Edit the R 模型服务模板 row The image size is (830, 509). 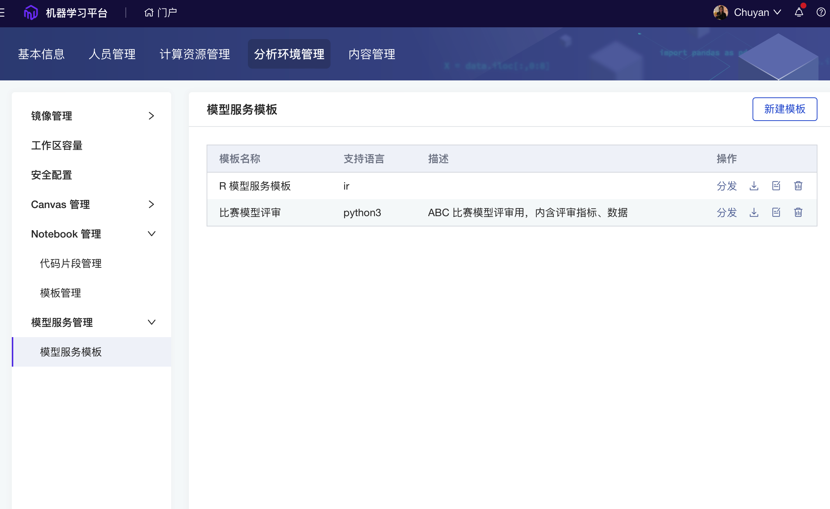[776, 186]
